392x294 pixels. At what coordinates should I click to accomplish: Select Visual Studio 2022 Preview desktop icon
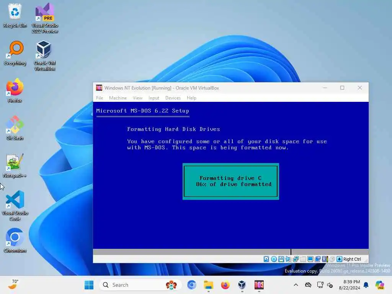pyautogui.click(x=45, y=18)
